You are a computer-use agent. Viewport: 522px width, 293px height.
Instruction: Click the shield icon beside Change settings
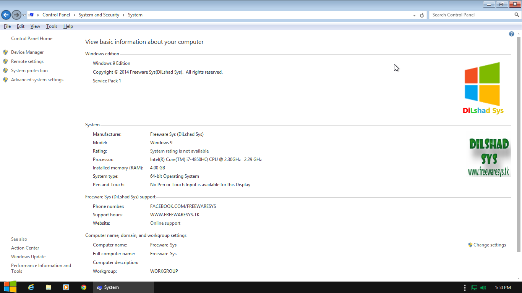click(470, 245)
